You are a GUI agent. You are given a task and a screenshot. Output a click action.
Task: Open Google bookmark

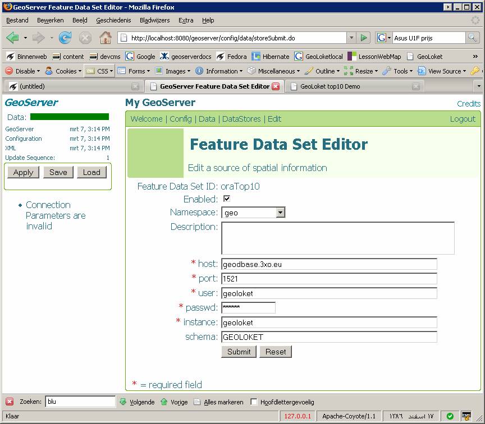140,57
